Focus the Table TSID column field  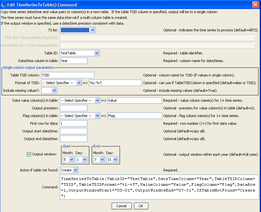click(68, 75)
